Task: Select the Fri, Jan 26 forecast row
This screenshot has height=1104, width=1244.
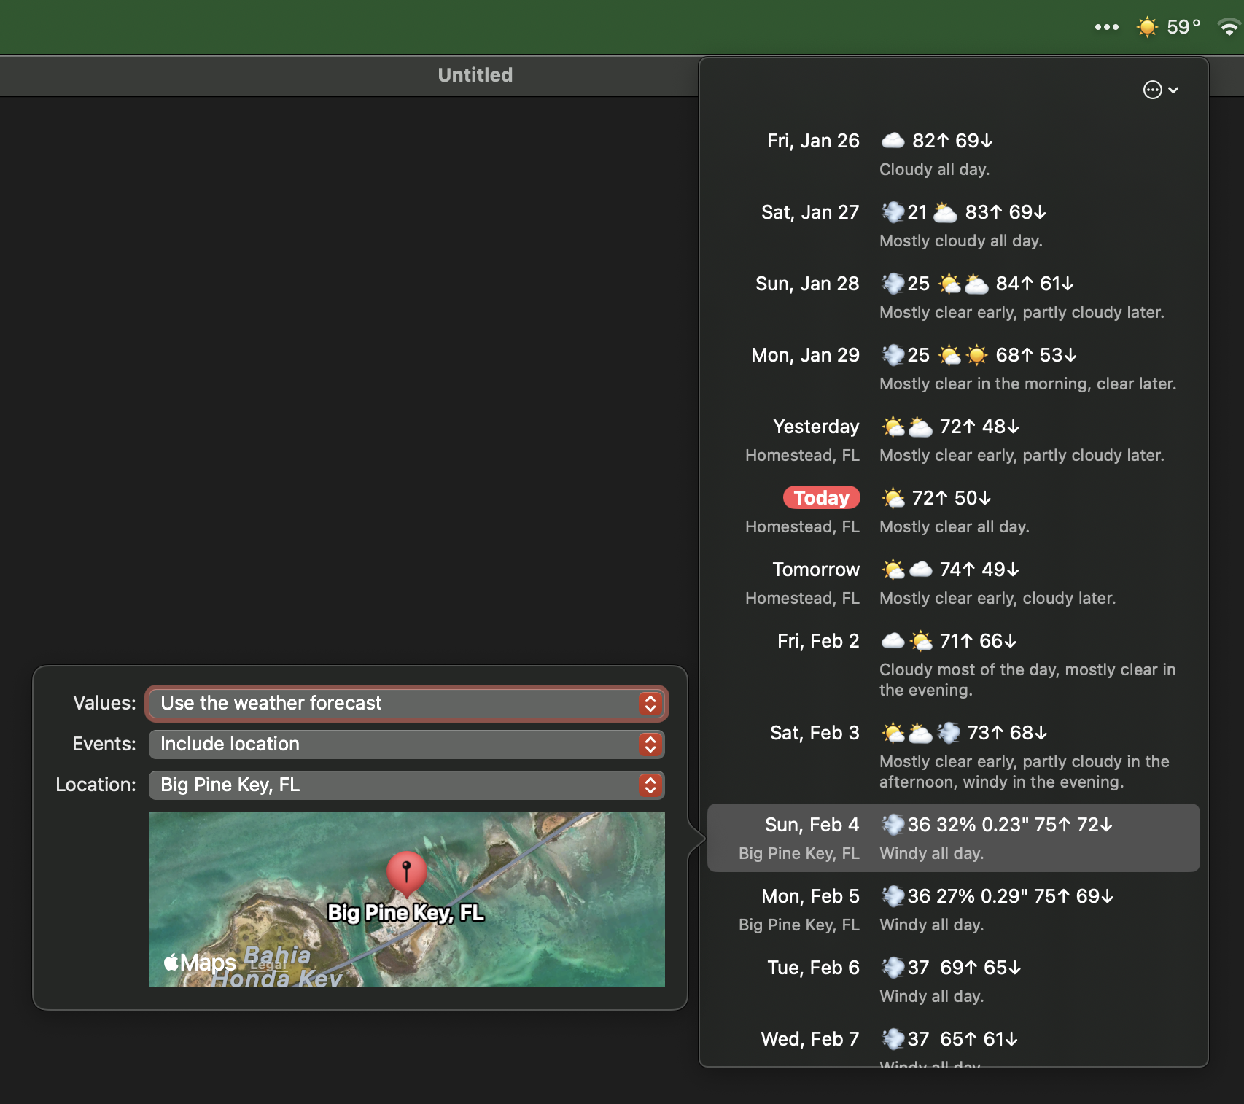Action: (953, 155)
